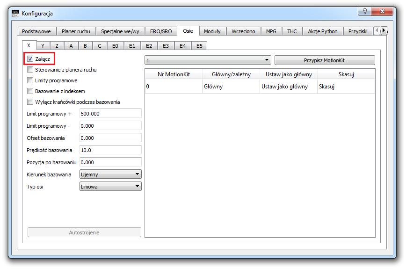The image size is (406, 269).
Task: Click Nr MotionKit column header
Action: point(174,74)
